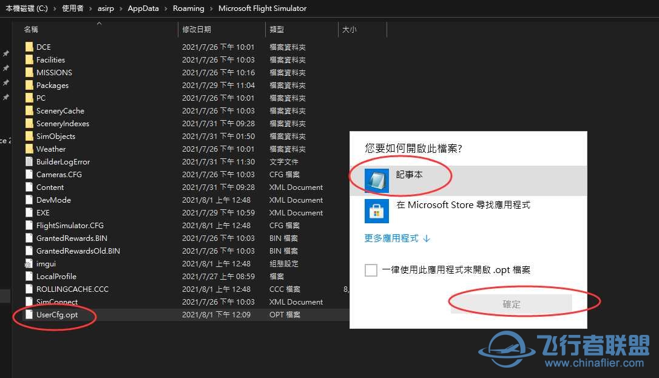Click the Weather folder icon

pos(29,149)
